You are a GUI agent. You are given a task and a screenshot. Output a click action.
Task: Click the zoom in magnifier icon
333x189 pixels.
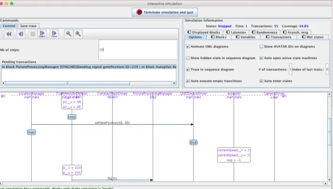click(x=78, y=34)
